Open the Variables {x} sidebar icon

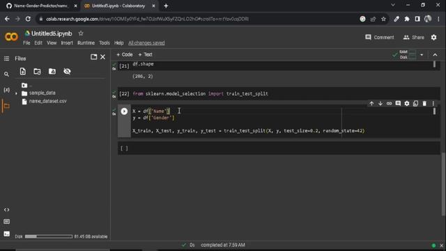(6, 90)
